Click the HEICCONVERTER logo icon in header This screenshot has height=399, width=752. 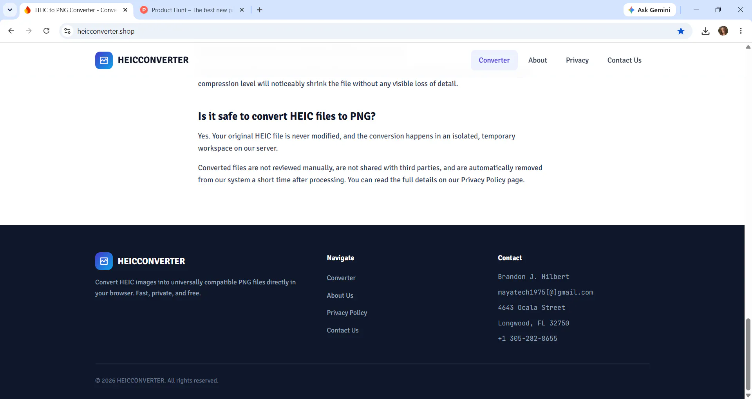(104, 60)
